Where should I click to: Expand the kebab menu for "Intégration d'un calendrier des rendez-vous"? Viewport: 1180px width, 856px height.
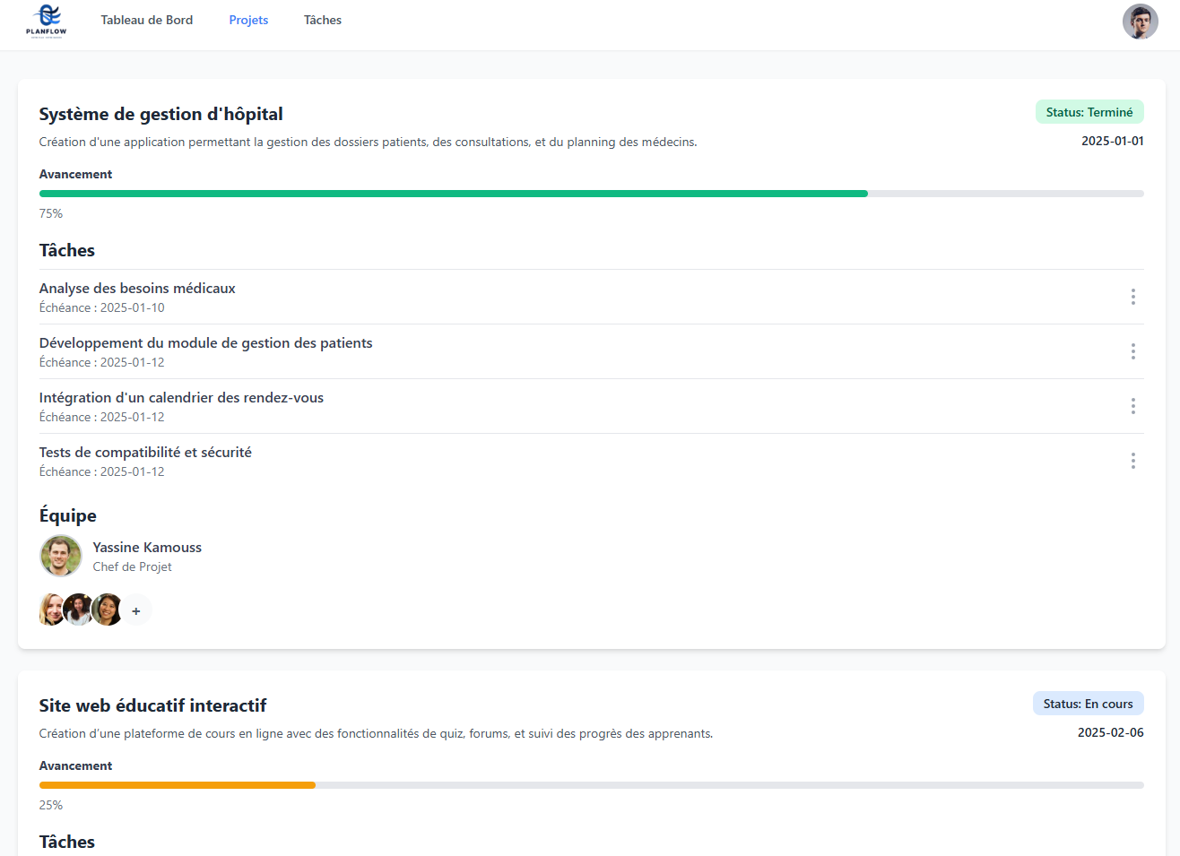pyautogui.click(x=1132, y=406)
